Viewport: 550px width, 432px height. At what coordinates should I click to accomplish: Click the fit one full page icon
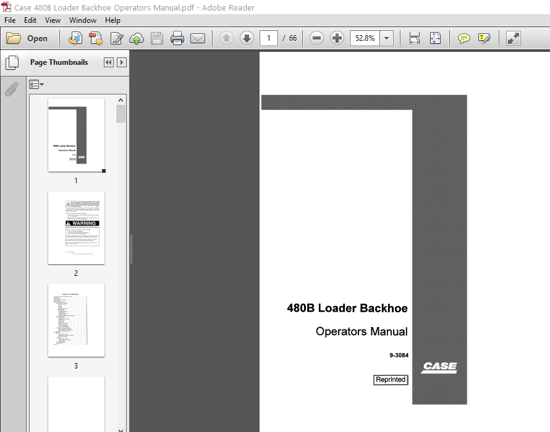[x=435, y=38]
